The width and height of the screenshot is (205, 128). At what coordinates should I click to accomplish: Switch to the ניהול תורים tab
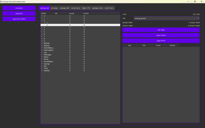[x=76, y=8]
